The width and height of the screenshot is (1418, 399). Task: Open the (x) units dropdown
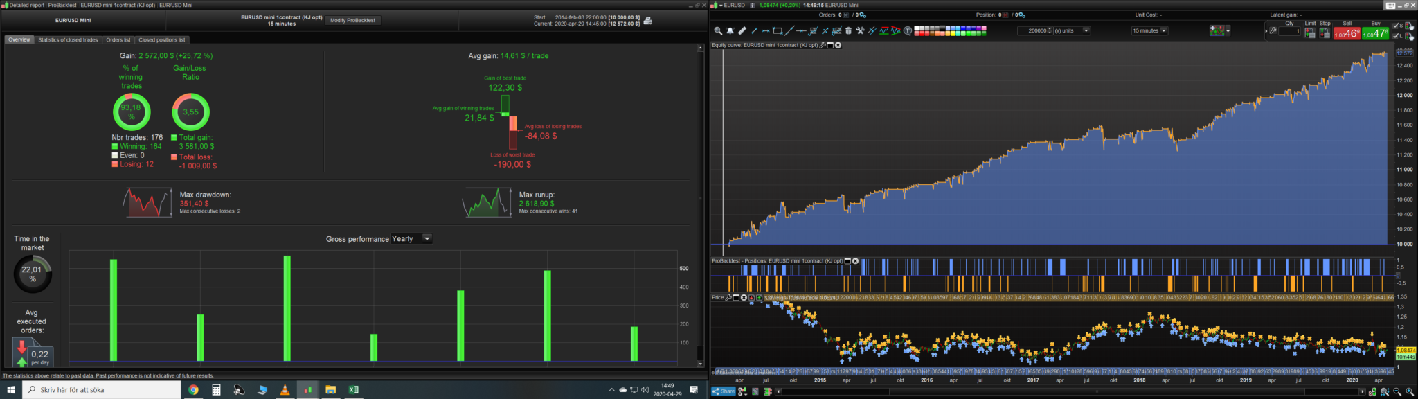point(1072,30)
